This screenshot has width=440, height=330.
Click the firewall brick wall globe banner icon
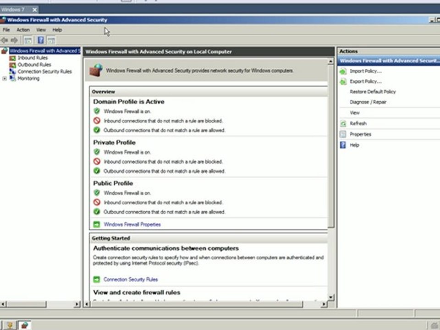coord(96,70)
